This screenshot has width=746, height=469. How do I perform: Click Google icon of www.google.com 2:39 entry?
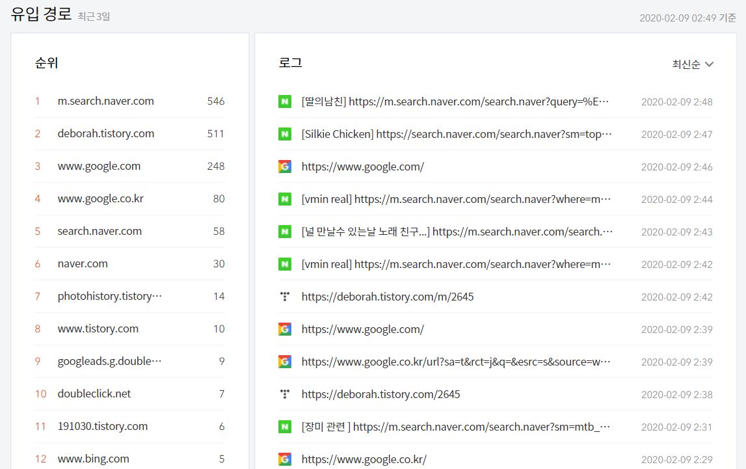pos(284,329)
